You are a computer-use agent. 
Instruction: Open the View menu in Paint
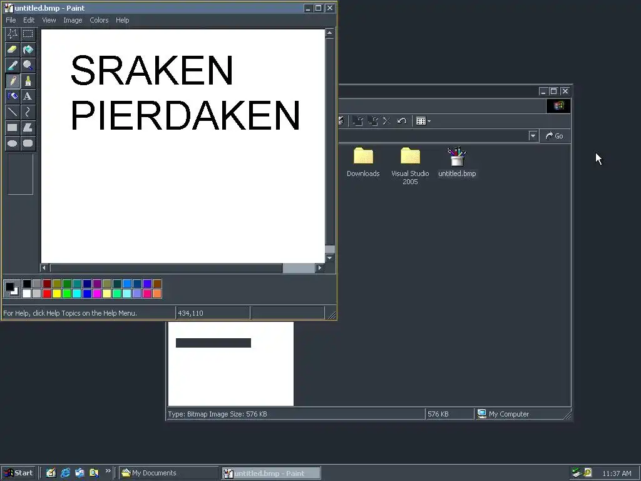click(x=49, y=20)
